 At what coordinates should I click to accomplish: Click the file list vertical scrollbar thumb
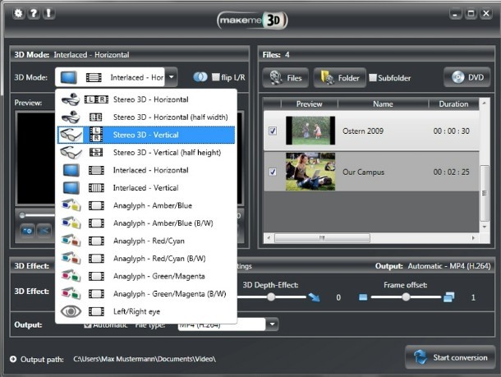point(485,193)
